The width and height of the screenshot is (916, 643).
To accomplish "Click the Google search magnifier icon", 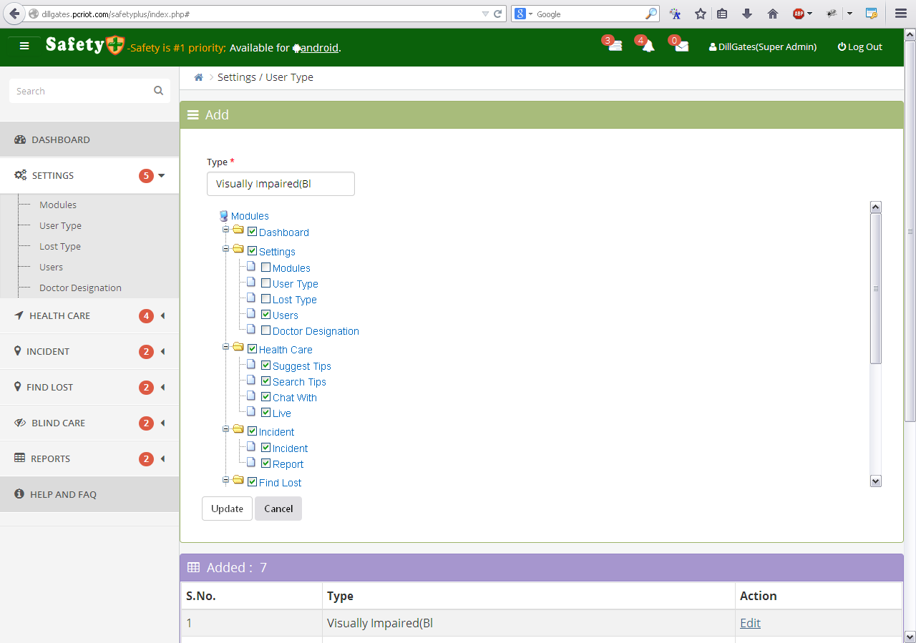I will [x=651, y=14].
